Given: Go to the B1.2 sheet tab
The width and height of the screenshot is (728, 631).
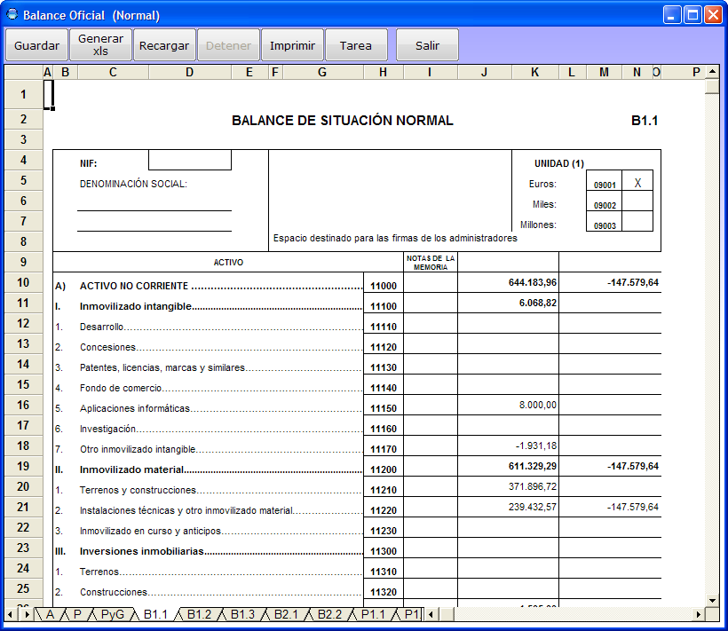Looking at the screenshot, I should [x=199, y=615].
